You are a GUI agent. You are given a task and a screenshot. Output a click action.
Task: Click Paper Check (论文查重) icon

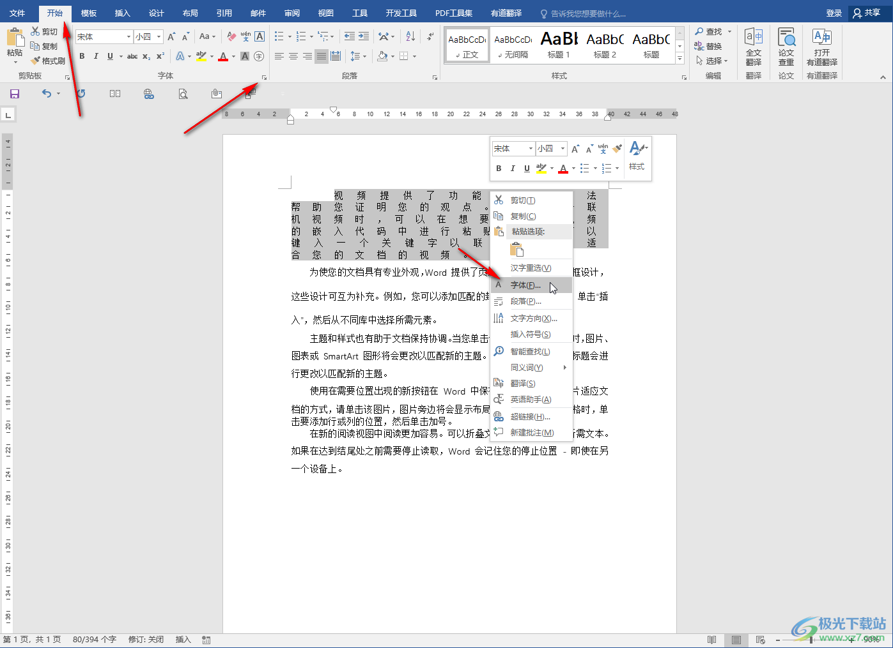tap(786, 47)
